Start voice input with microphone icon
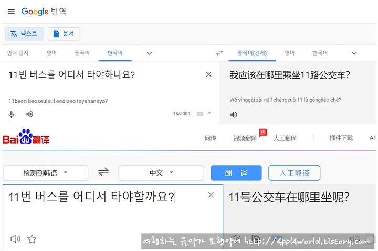This screenshot has height=251, width=378. (12, 114)
